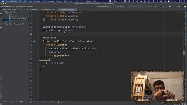Open the profiler toolbar icon
Viewport: 187px width, 105px height.
(155, 7)
